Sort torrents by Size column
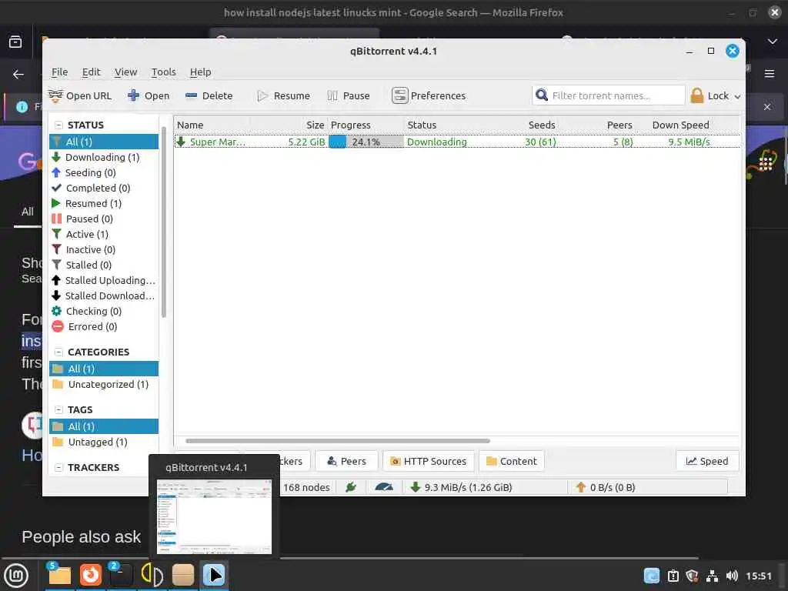Viewport: 788px width, 591px height. click(289, 125)
